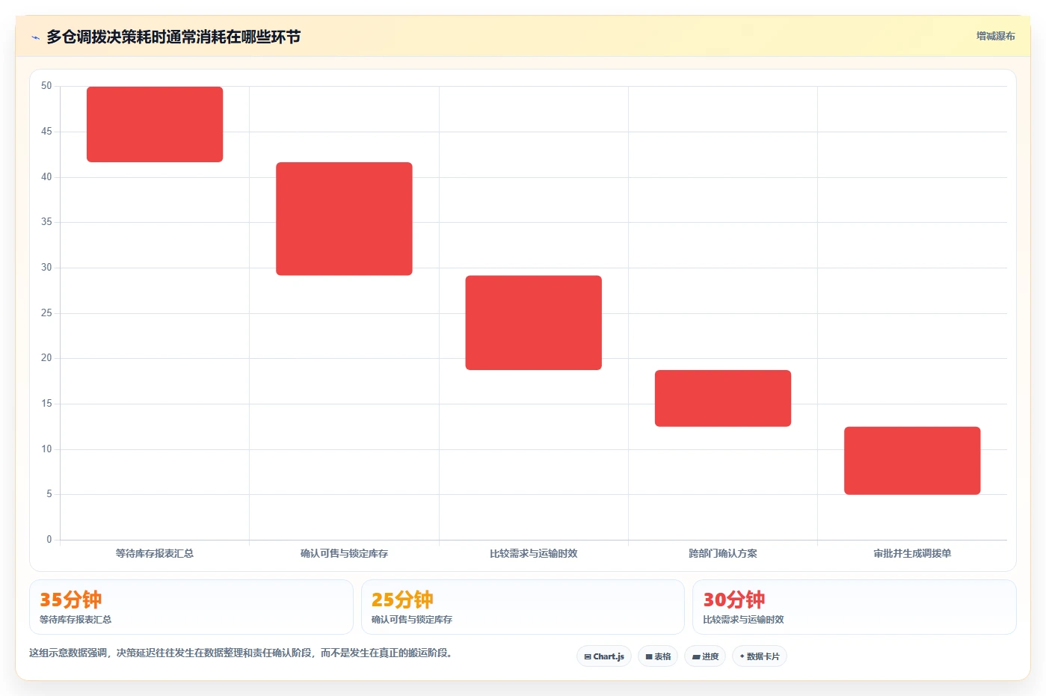Click the y-axis value 0
The image size is (1046, 696).
pyautogui.click(x=49, y=540)
